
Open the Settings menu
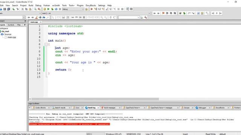(x=102, y=5)
